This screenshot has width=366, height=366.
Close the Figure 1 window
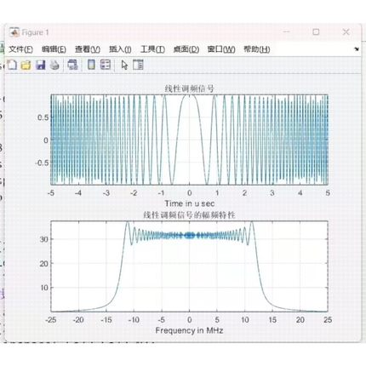tap(346, 31)
